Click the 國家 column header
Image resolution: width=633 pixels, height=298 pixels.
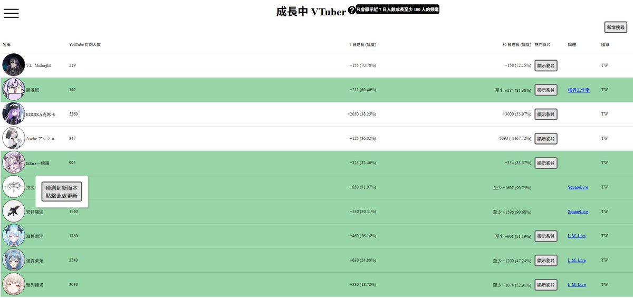tap(605, 45)
